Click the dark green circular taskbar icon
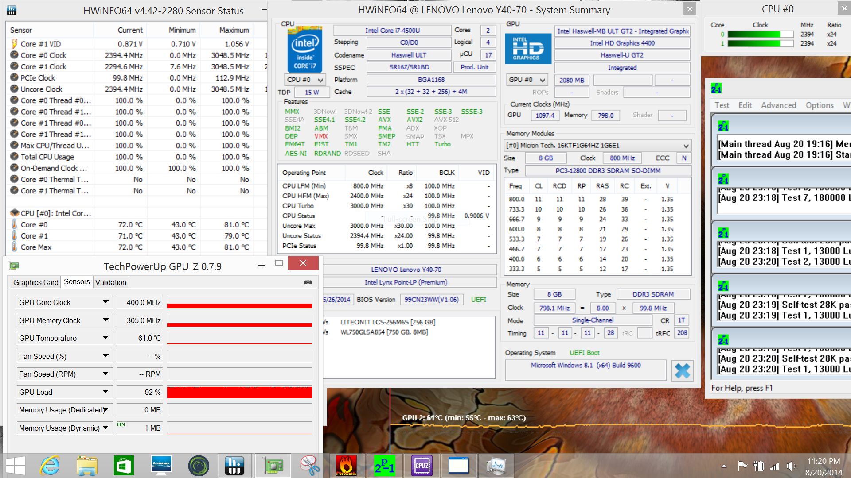 pos(198,466)
